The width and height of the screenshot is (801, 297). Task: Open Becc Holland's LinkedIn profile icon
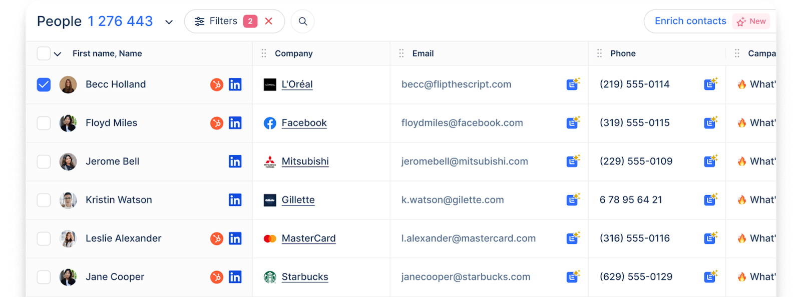coord(235,84)
